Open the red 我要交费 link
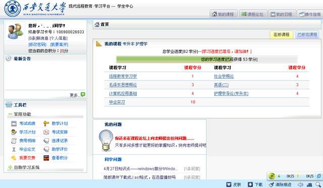 pyautogui.click(x=27, y=158)
